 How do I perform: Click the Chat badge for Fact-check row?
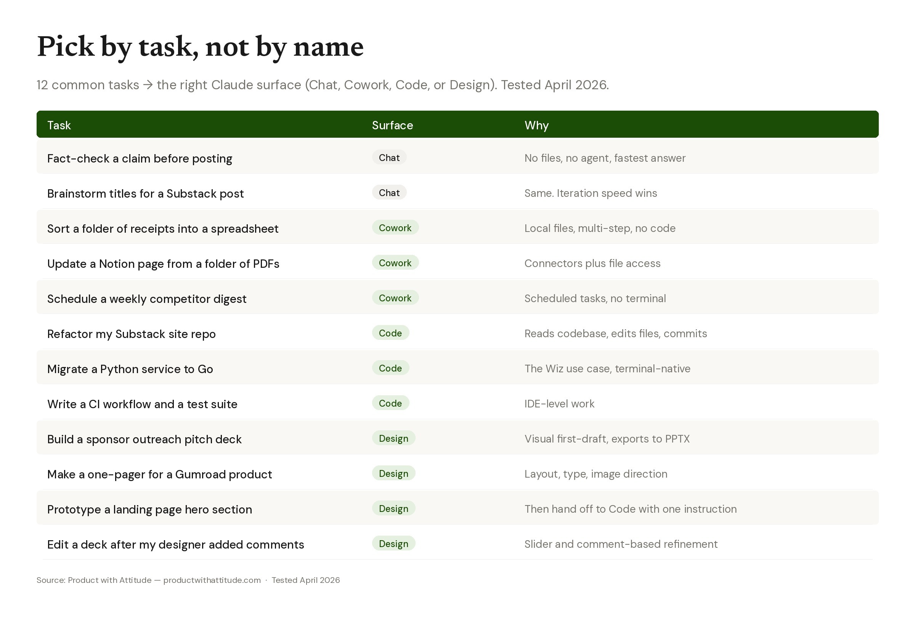point(389,158)
